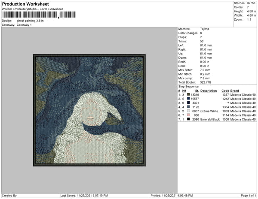Click the stitch count 13349
258x199 pixels.
[195, 95]
